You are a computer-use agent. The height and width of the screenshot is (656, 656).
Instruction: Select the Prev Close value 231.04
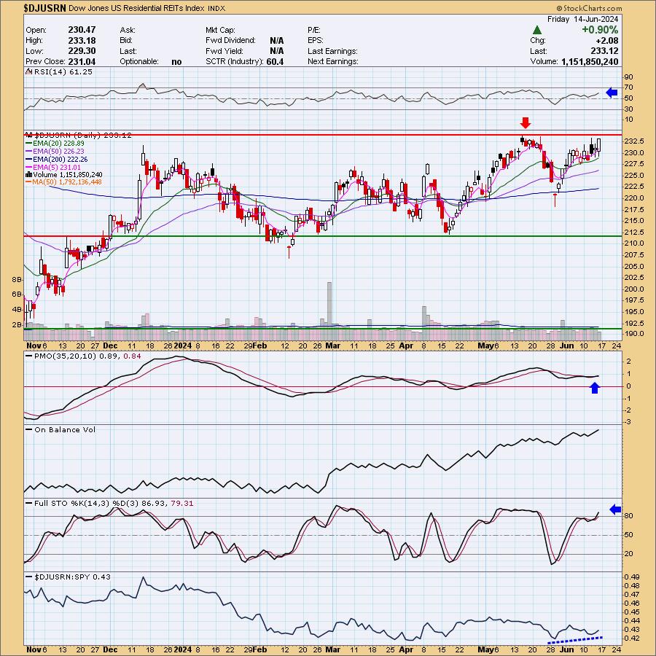[x=82, y=61]
